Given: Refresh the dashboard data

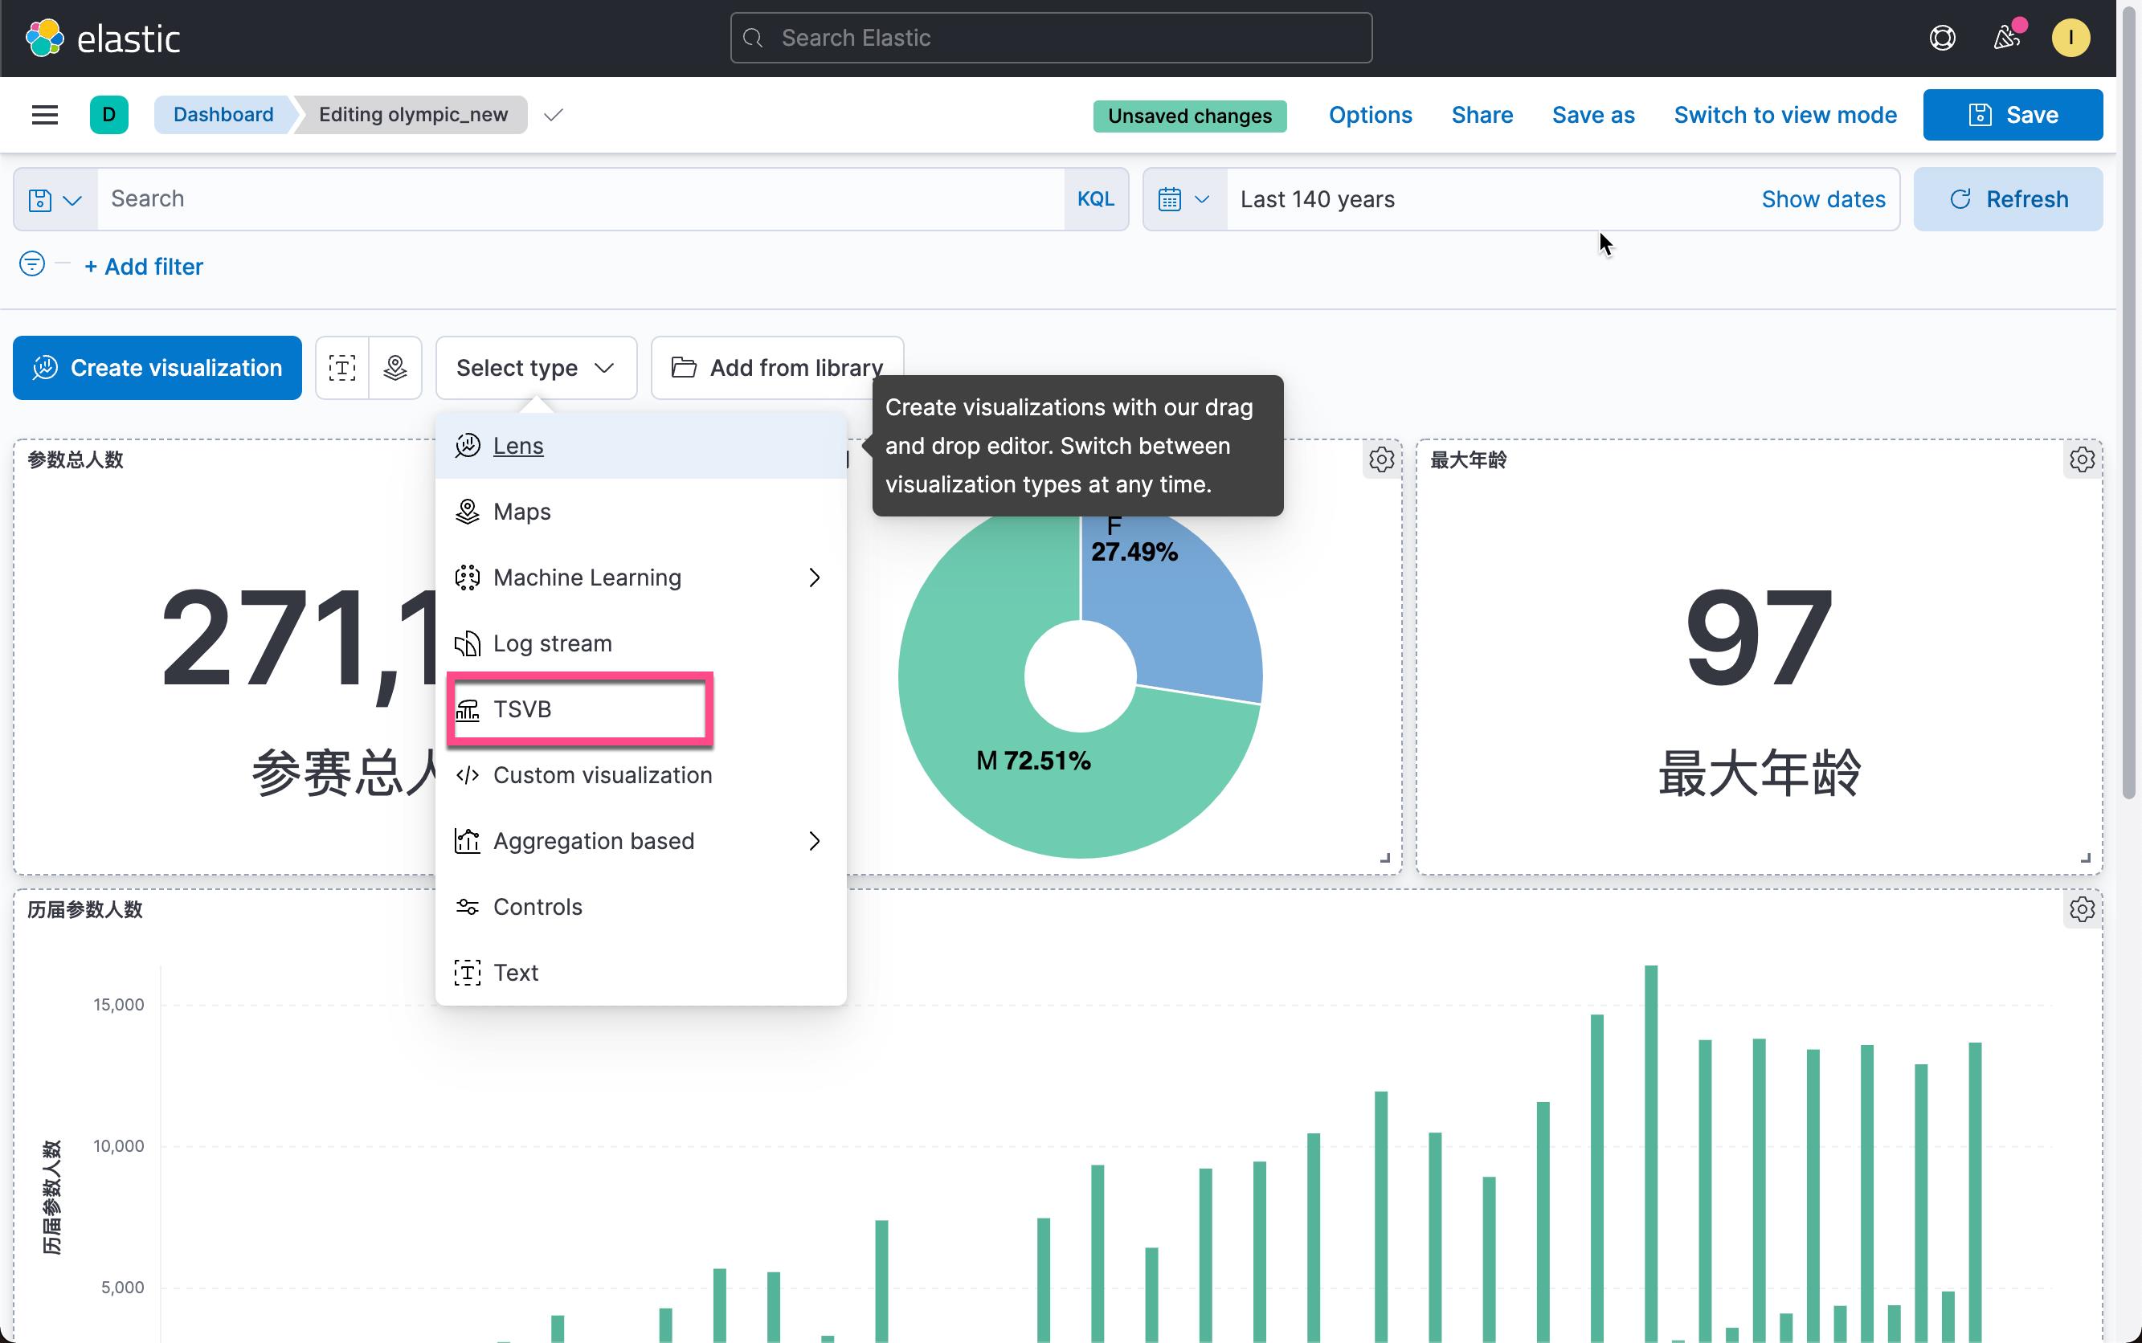Looking at the screenshot, I should pos(2008,200).
